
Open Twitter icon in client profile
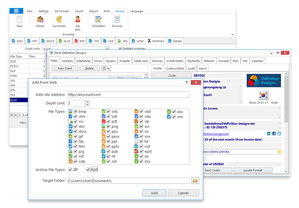tap(279, 134)
